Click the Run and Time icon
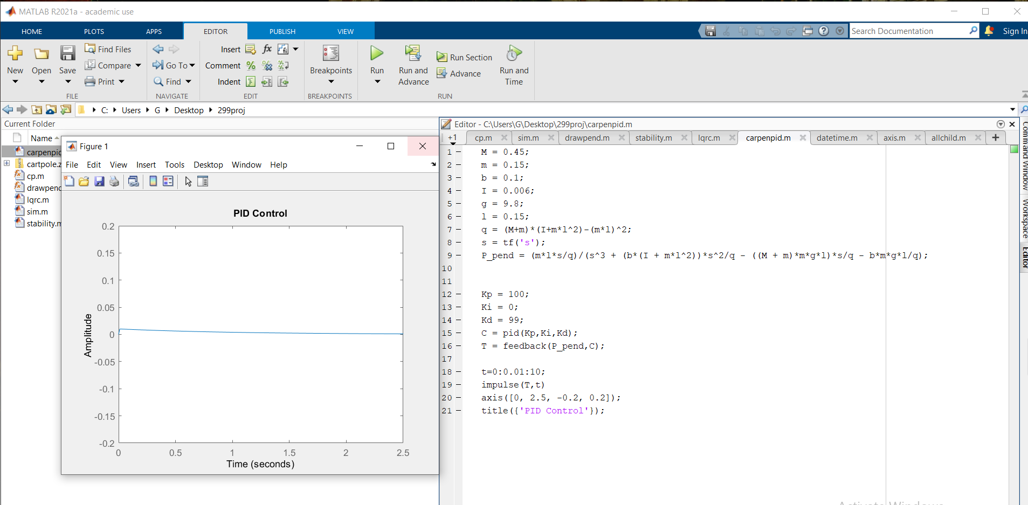 tap(514, 53)
